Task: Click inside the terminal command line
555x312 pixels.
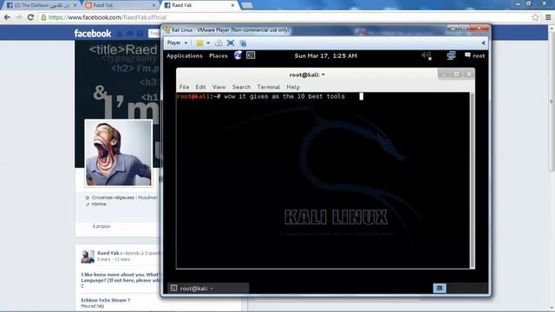Action: [x=284, y=96]
